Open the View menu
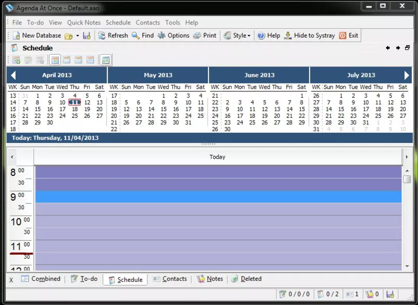Screen dimensions: 418x305 55,22
